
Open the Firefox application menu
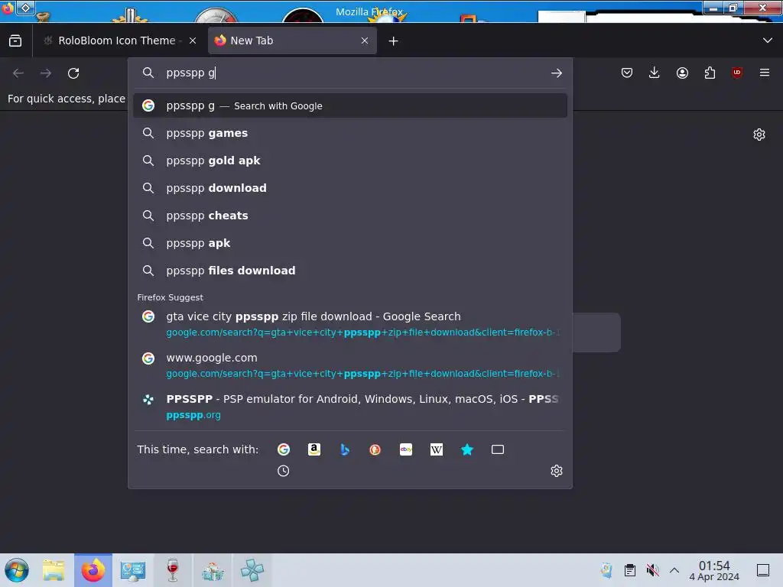[765, 73]
